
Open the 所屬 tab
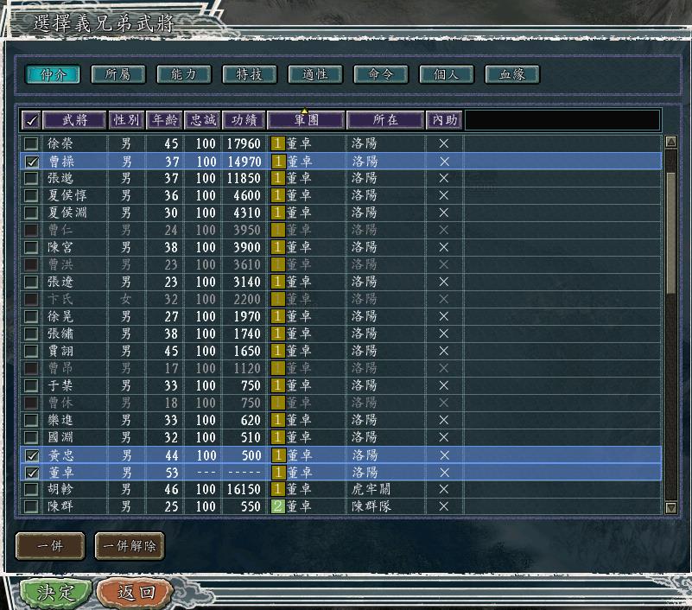(x=118, y=74)
